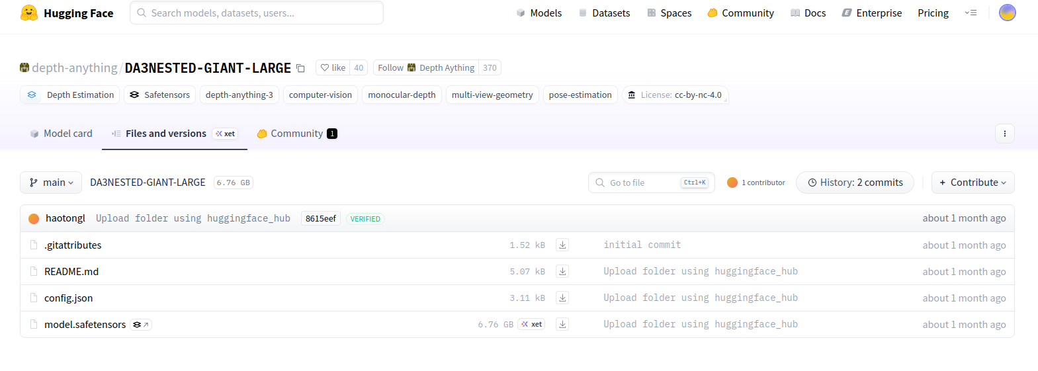Viewport: 1038px width, 371px height.
Task: Open the likes count 40
Action: [359, 67]
